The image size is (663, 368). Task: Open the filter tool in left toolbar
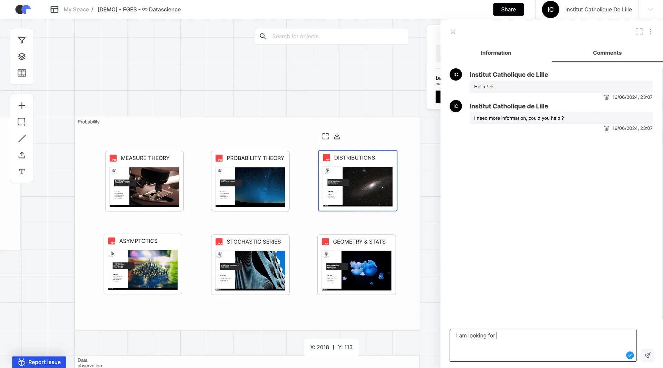(22, 40)
